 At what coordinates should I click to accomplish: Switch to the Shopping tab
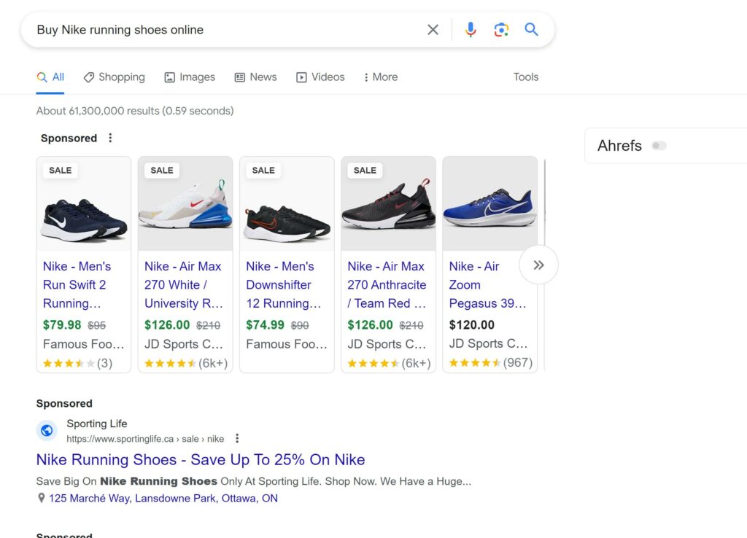pos(115,77)
